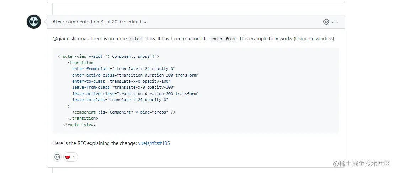Image resolution: width=396 pixels, height=173 pixels.
Task: Click the inline "enter" code tag
Action: (135, 39)
